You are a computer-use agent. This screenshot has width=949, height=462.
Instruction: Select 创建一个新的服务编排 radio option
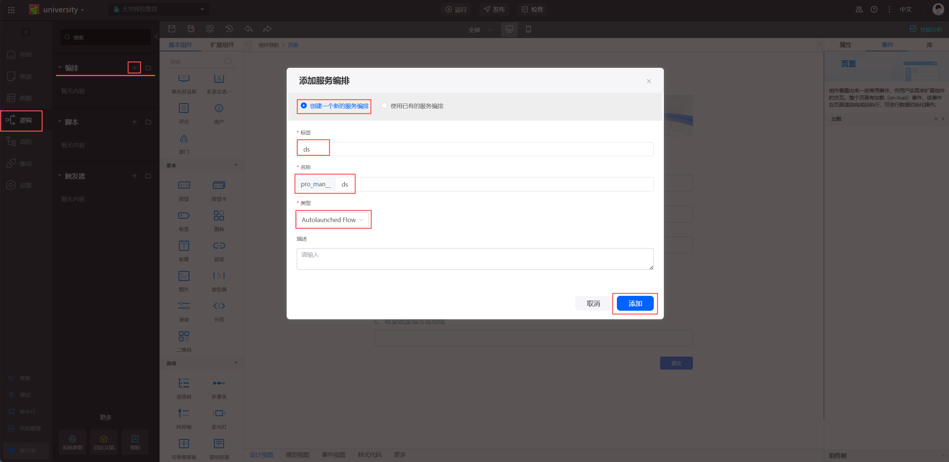click(304, 106)
